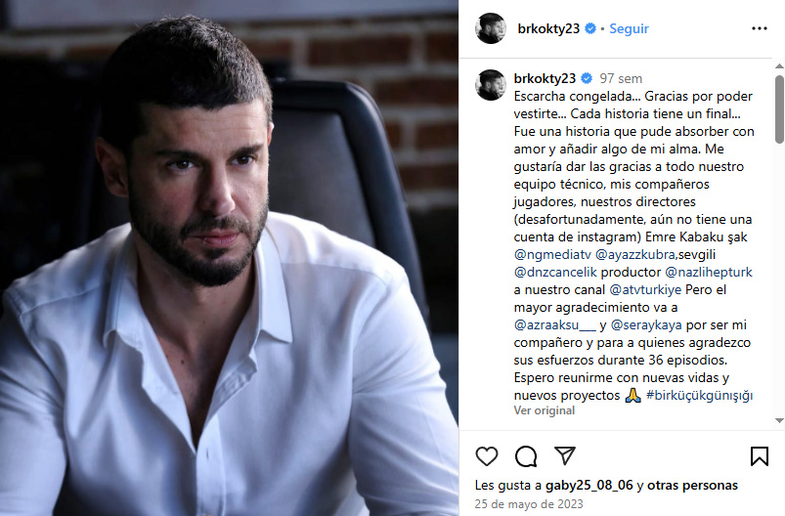The width and height of the screenshot is (785, 516).
Task: Open the #birküçükgünışığı hashtag
Action: pos(699,396)
